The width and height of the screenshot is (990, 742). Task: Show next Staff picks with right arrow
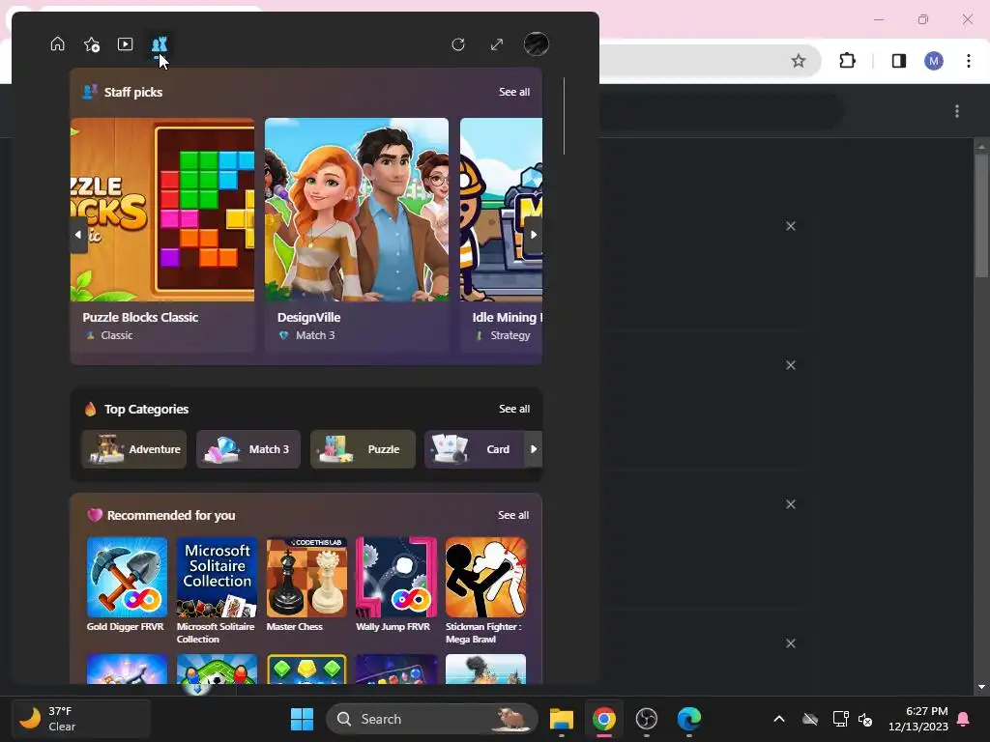pyautogui.click(x=534, y=235)
